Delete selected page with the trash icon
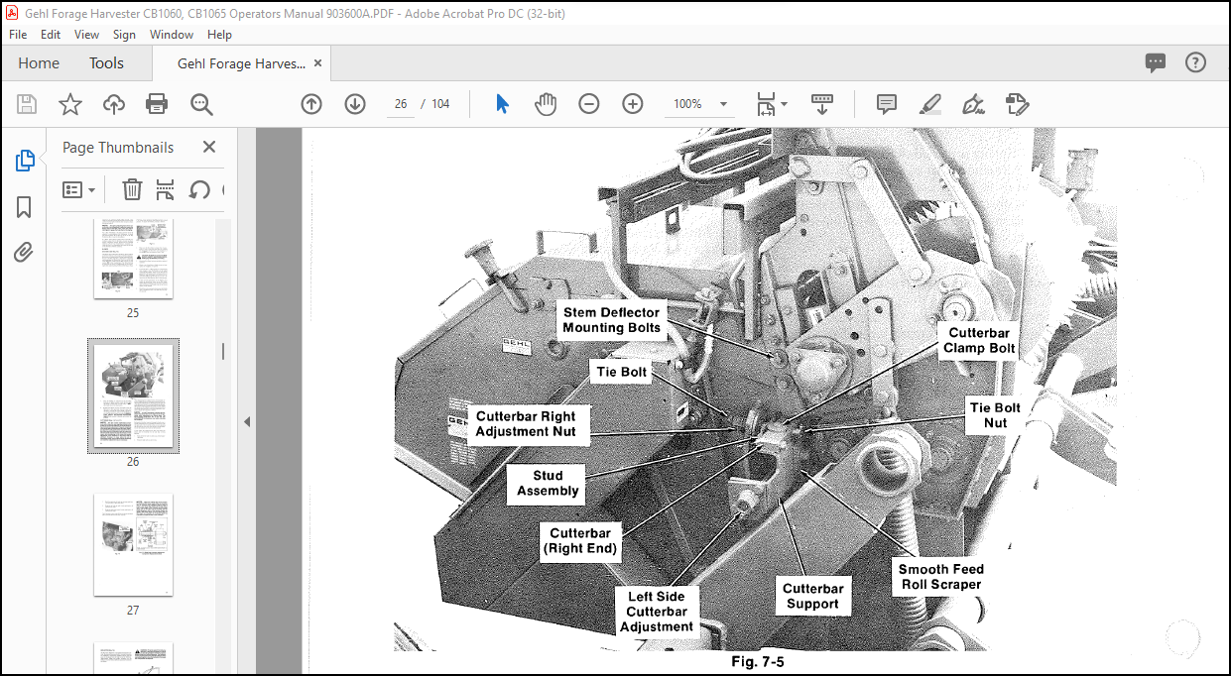Viewport: 1231px width, 676px height. pos(132,189)
